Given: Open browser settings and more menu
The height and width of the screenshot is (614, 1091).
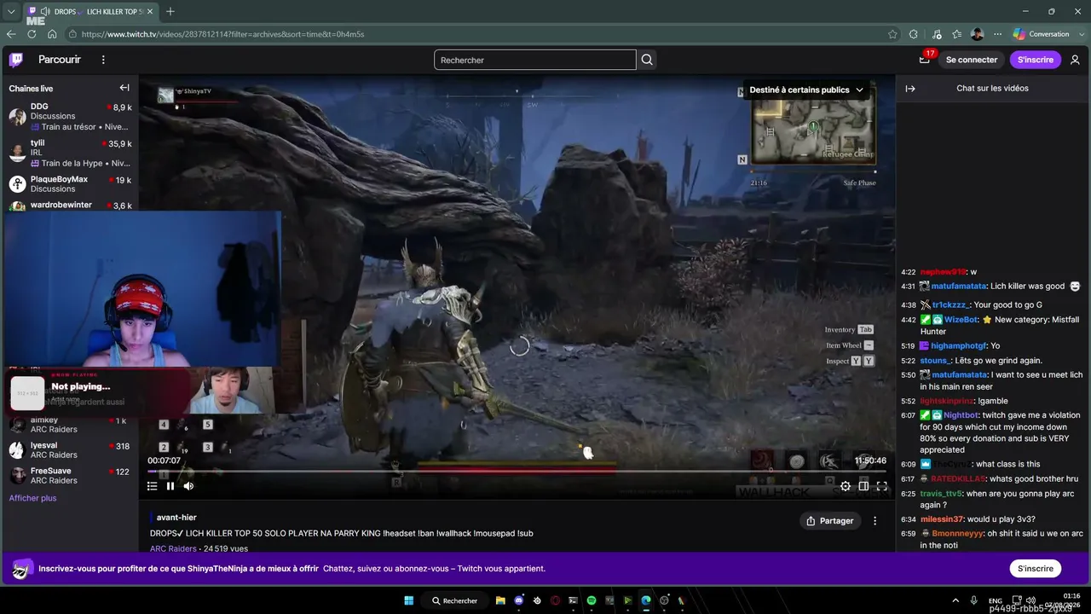Looking at the screenshot, I should click(x=997, y=34).
